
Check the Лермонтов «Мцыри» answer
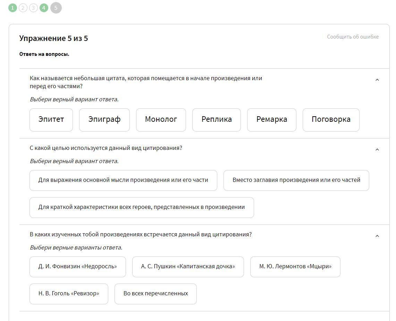click(295, 267)
